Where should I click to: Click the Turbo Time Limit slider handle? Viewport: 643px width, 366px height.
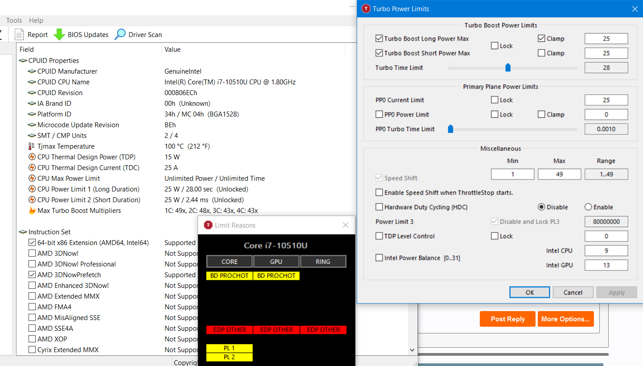coord(507,68)
